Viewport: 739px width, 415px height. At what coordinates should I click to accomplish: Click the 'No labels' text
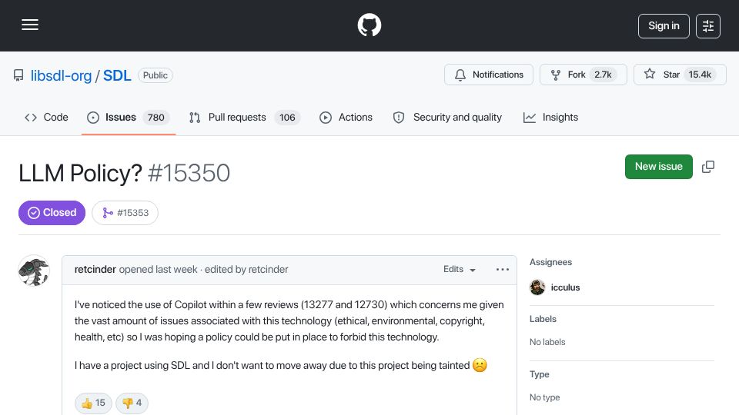(x=547, y=342)
